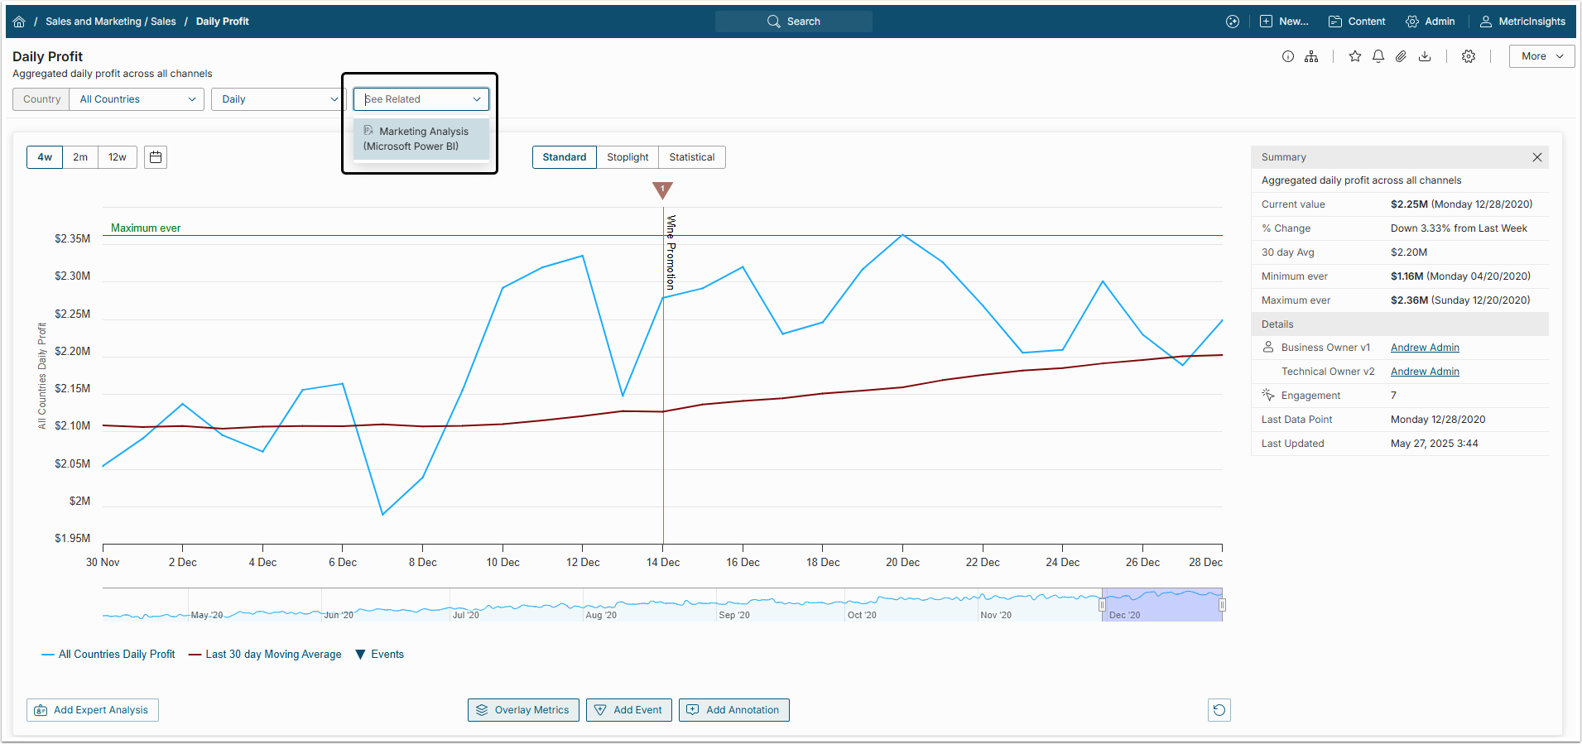Viewport: 1582px width, 744px height.
Task: Open the info icon for Daily Profit
Action: point(1287,56)
